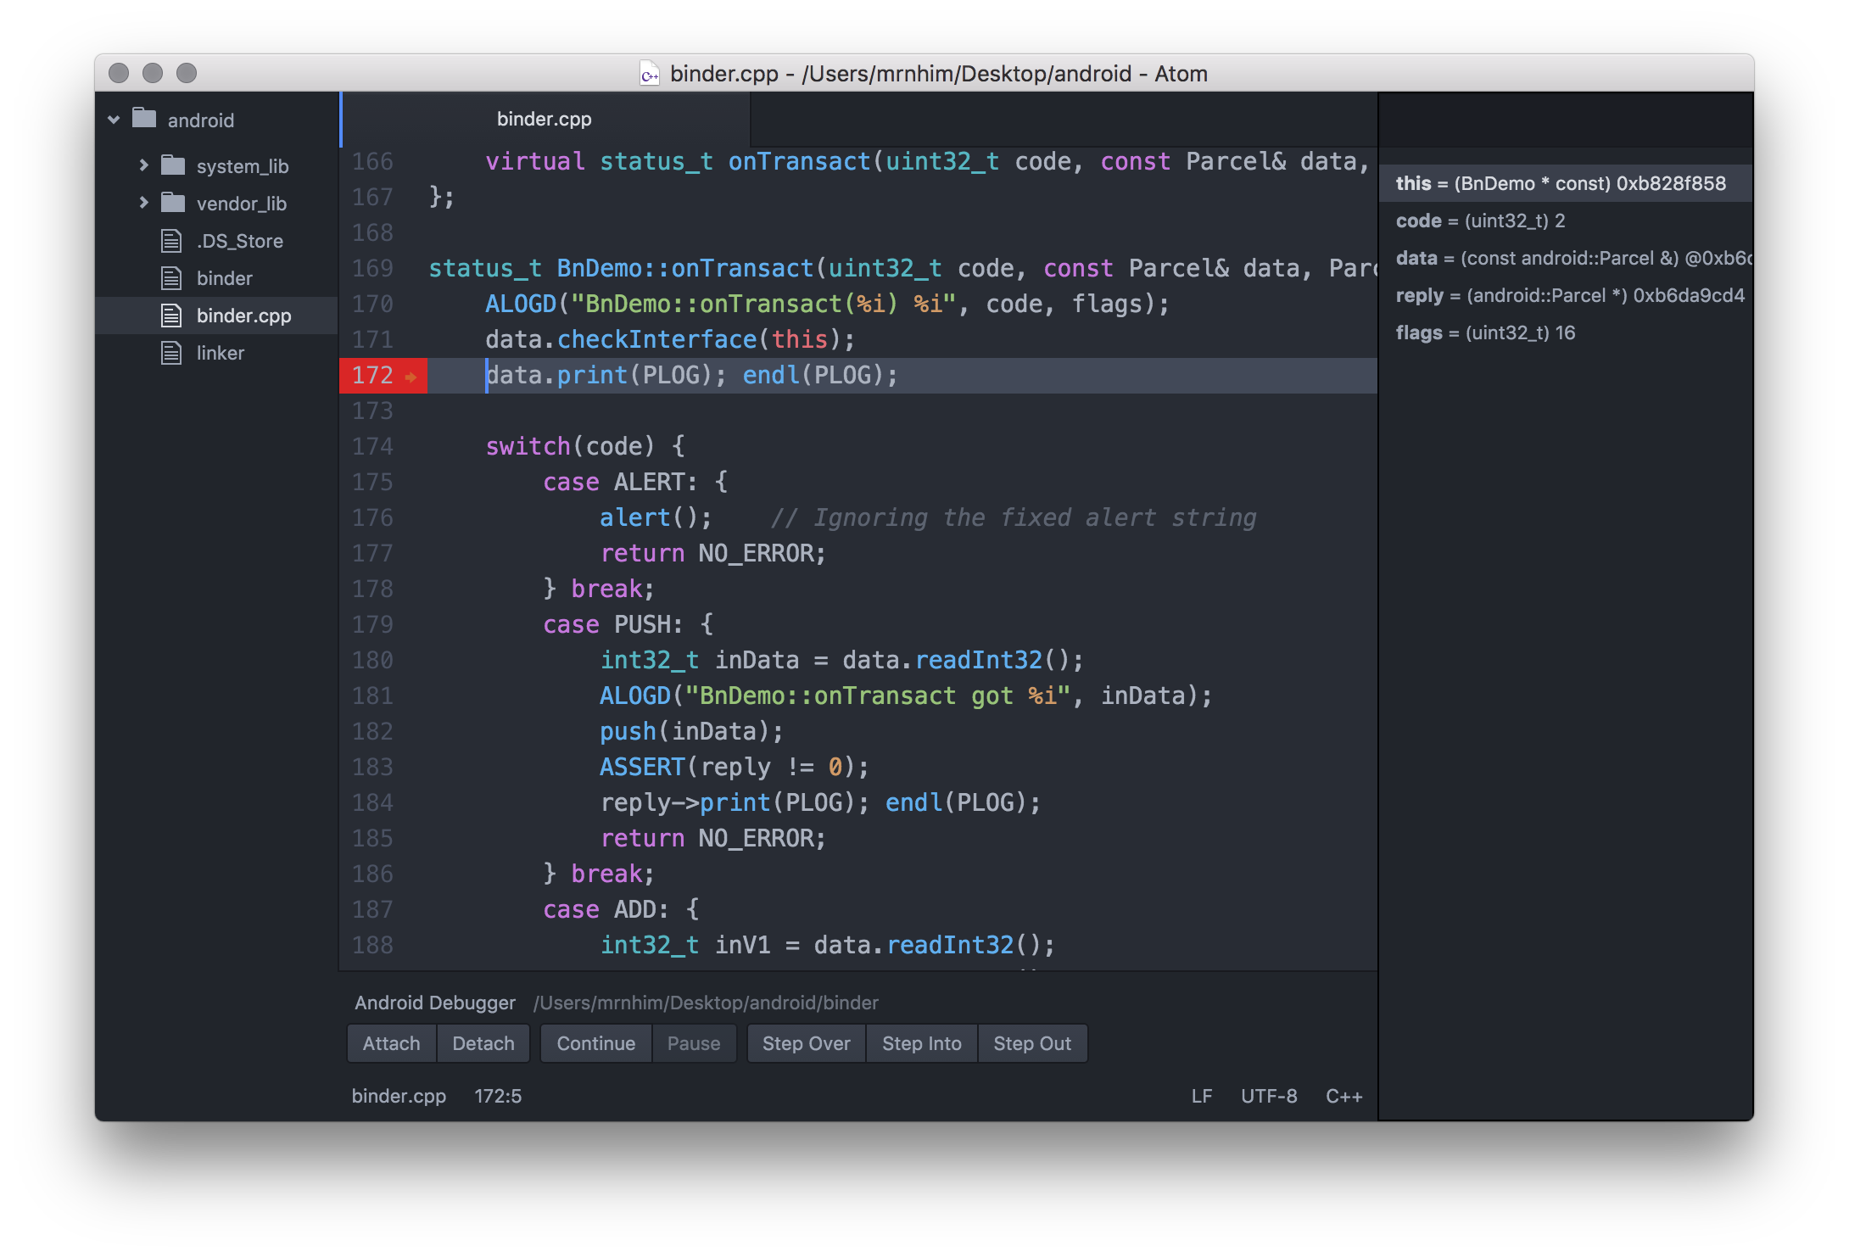This screenshot has height=1257, width=1849.
Task: Click the C++ file icon in title bar
Action: (x=650, y=74)
